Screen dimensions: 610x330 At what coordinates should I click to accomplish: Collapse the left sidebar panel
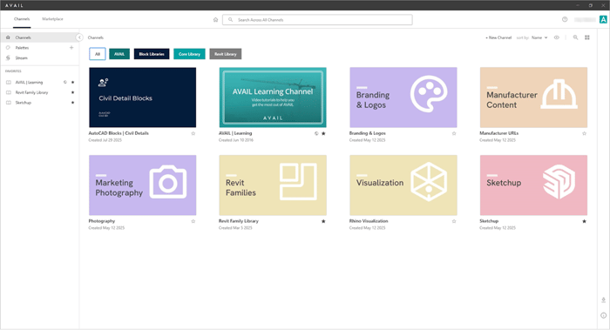[79, 37]
